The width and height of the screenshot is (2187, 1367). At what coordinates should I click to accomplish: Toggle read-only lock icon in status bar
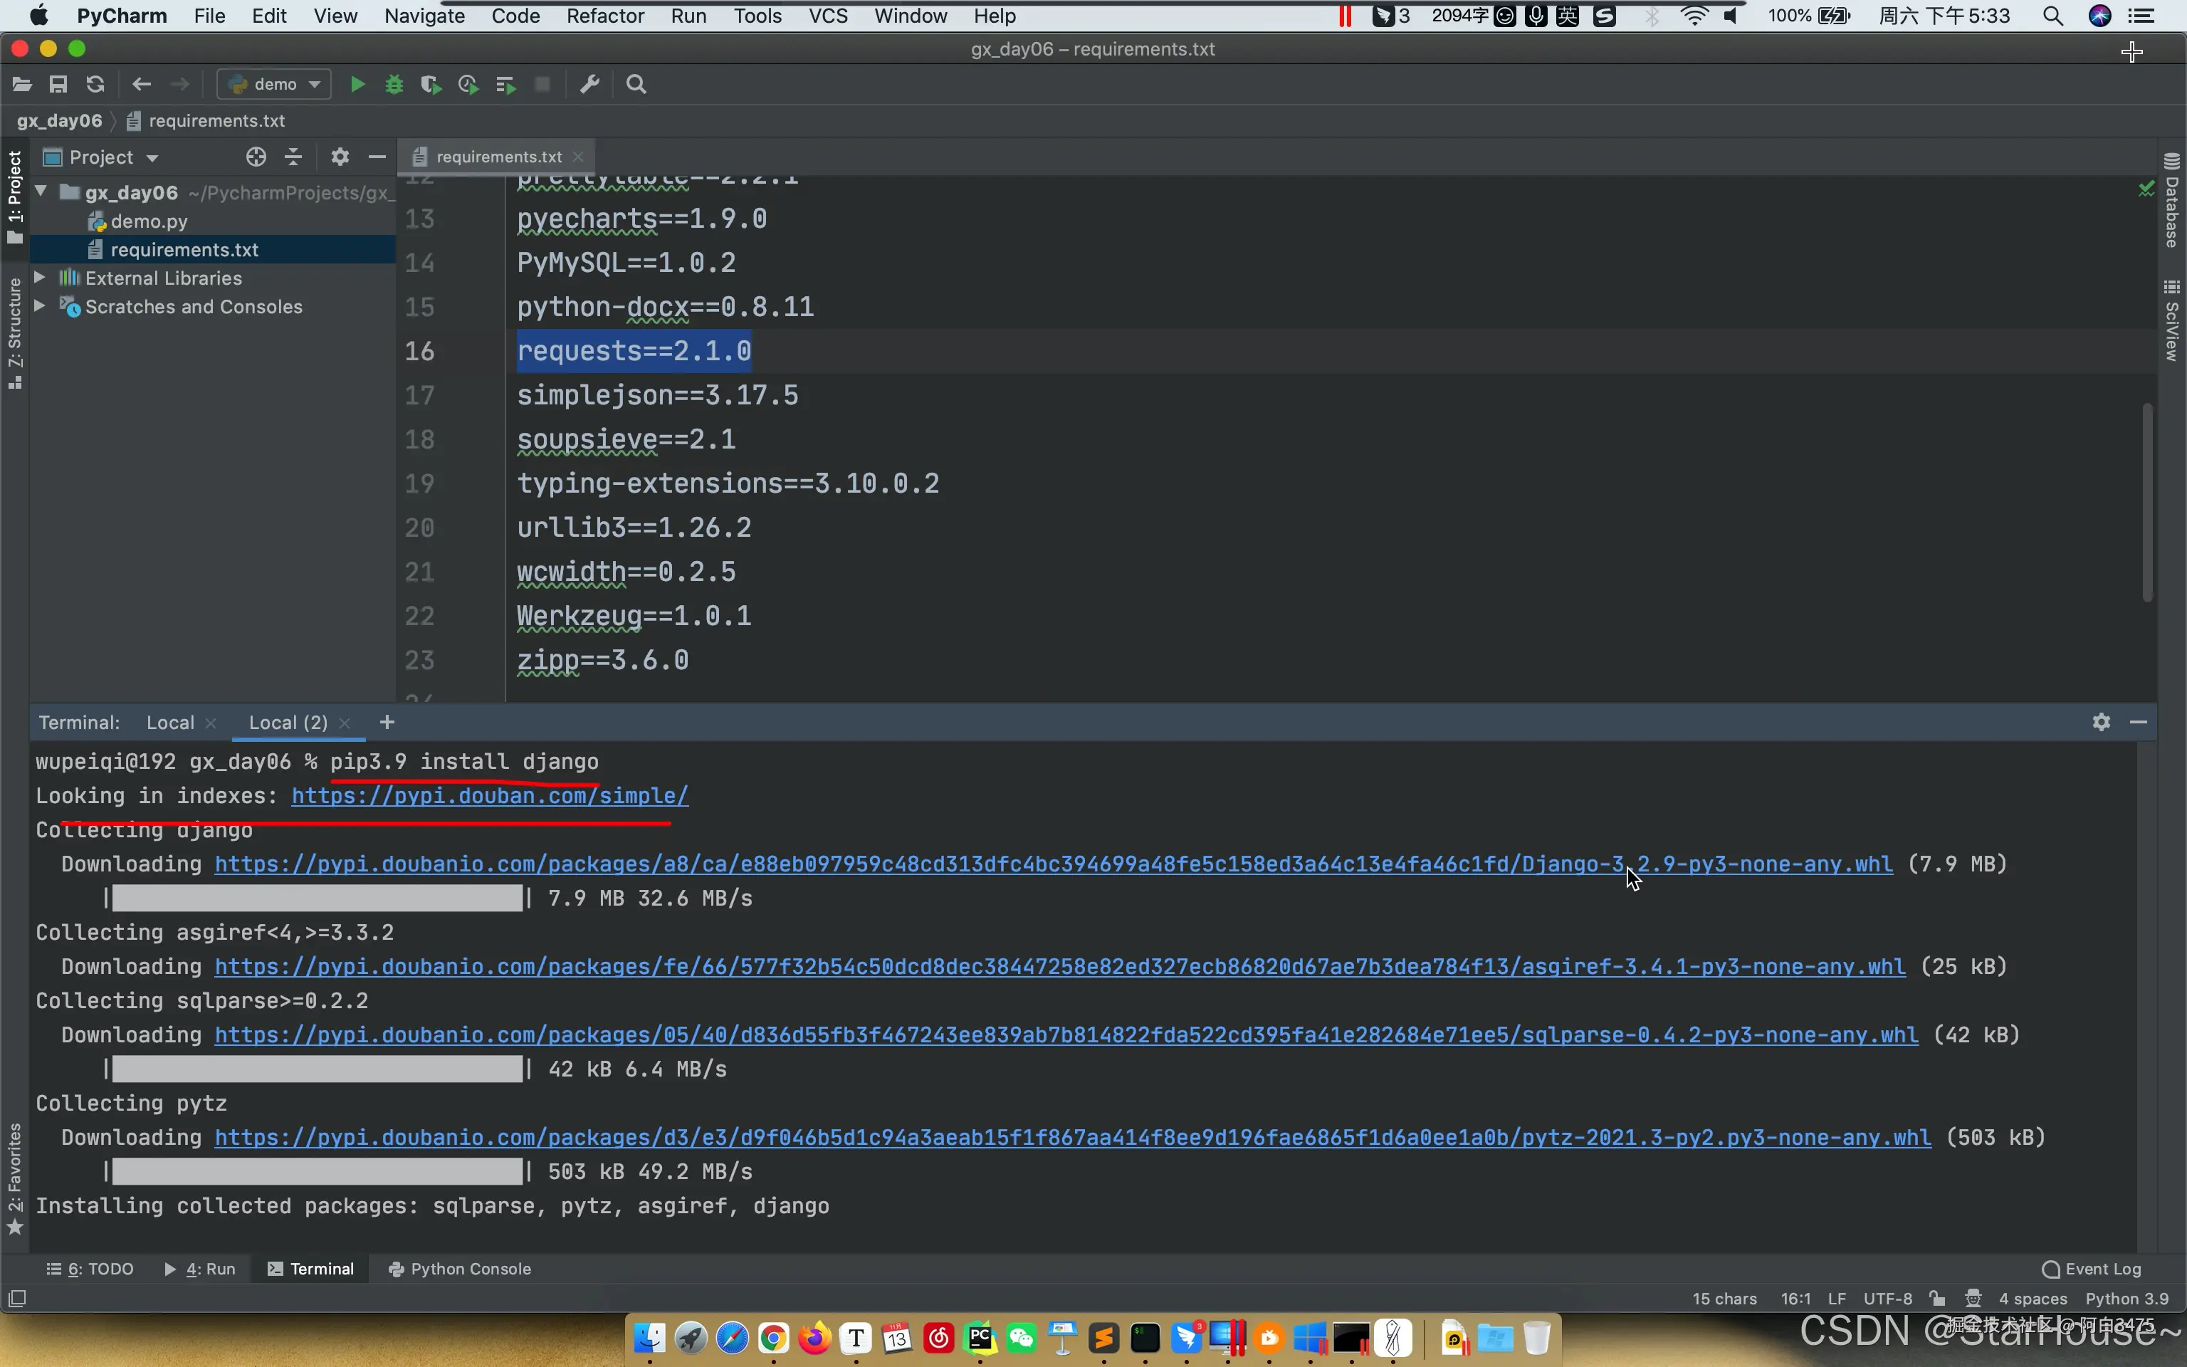pos(1936,1298)
